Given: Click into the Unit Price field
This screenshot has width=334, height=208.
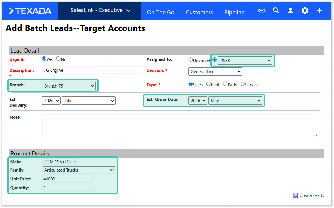Looking at the screenshot, I should [68, 179].
